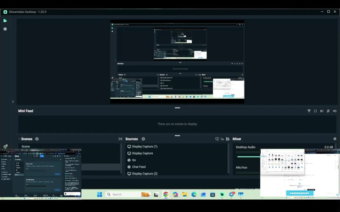Click the globe icon next to Chat Feed
This screenshot has height=212, width=340.
click(x=129, y=167)
